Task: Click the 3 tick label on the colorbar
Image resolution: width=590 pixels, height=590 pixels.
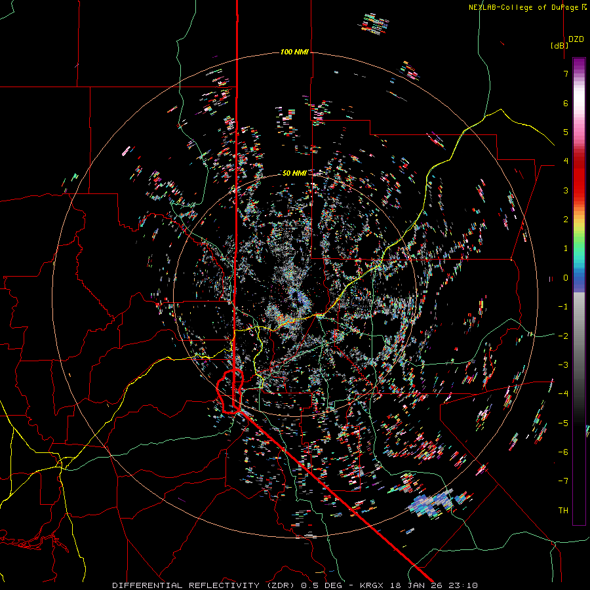Action: point(566,190)
